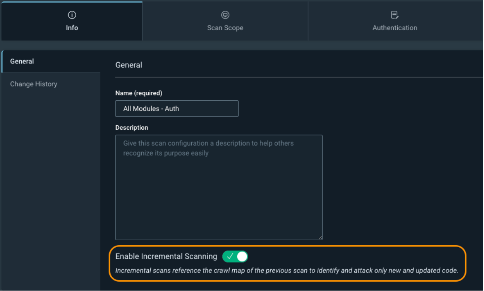This screenshot has height=291, width=484.
Task: Open the Authentication tab
Action: click(395, 28)
